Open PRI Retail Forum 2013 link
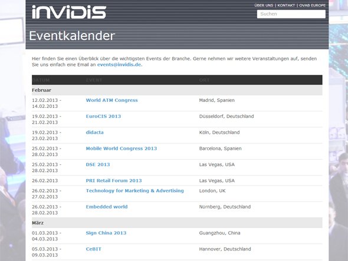348x261 pixels. (114, 181)
